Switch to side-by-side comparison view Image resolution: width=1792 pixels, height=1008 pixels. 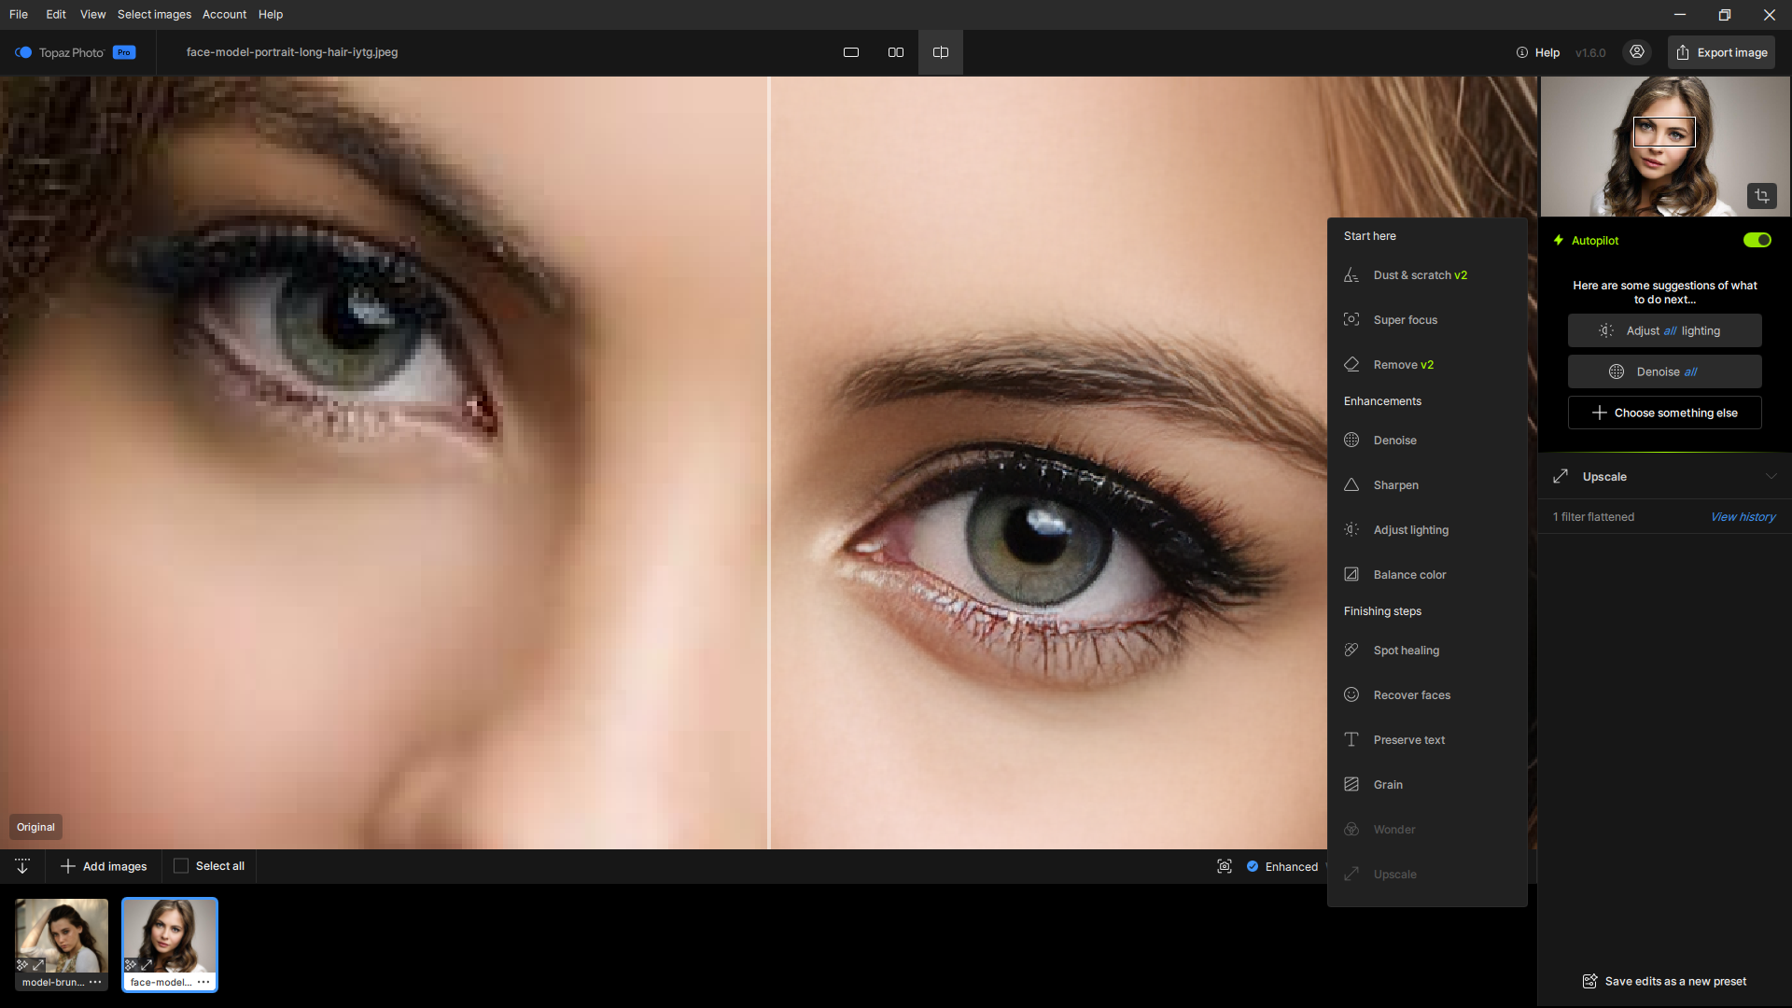click(896, 52)
